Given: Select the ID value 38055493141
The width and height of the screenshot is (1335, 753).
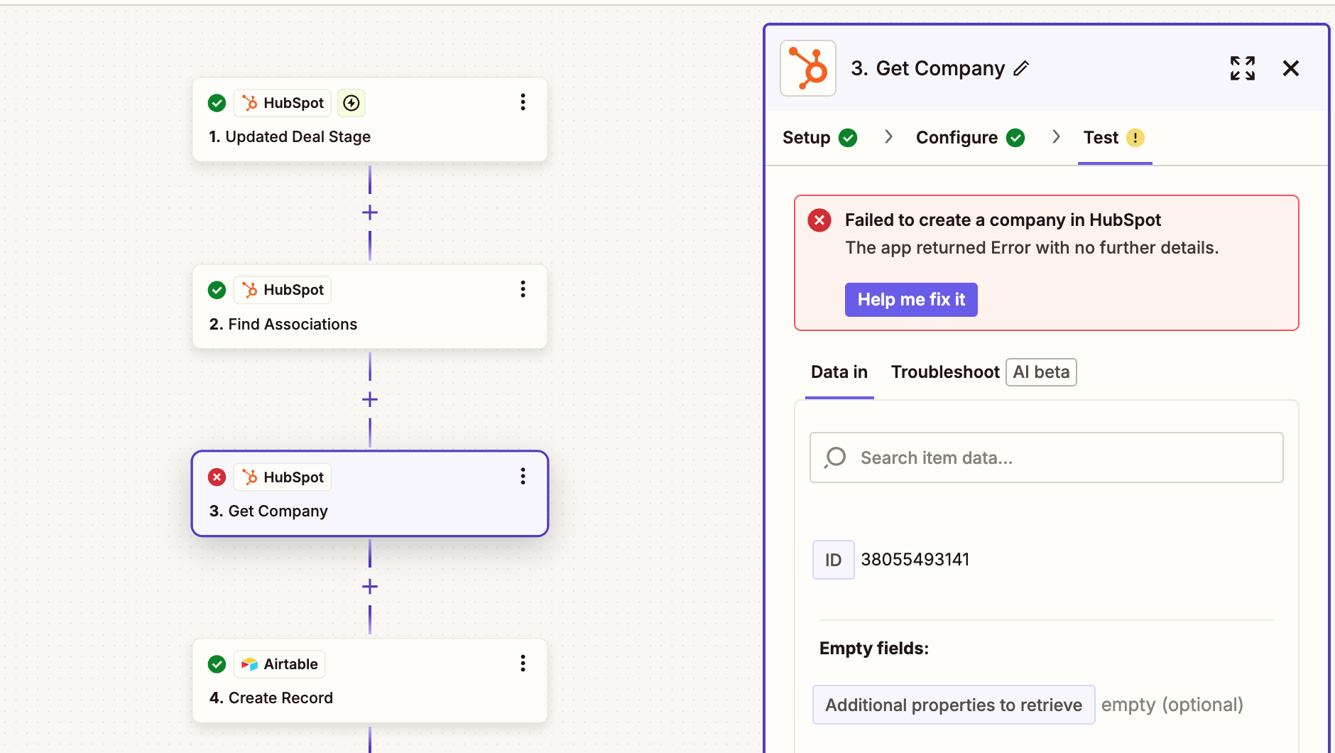Looking at the screenshot, I should (915, 560).
